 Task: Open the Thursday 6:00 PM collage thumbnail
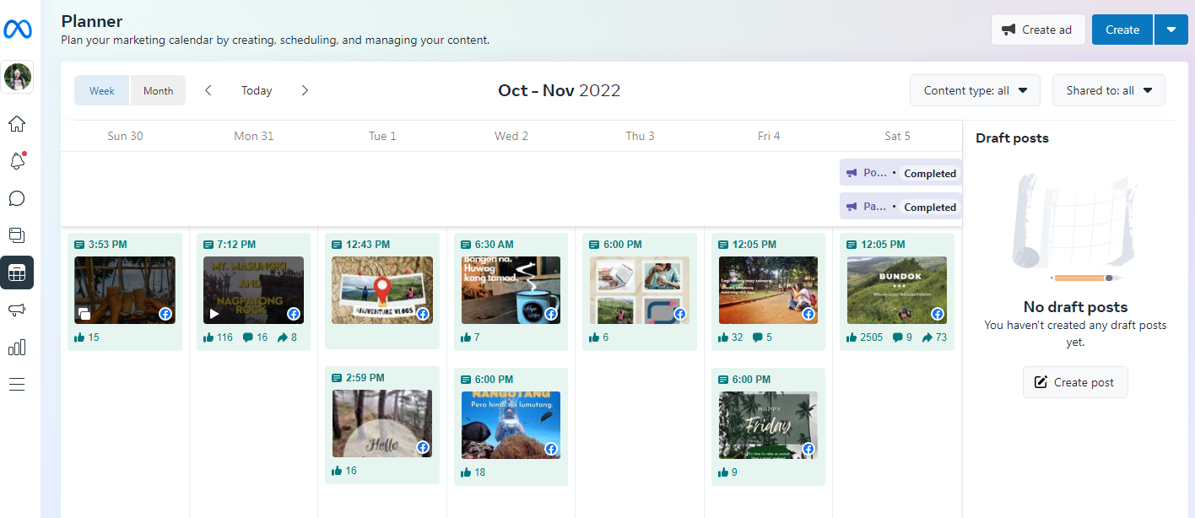(x=640, y=290)
